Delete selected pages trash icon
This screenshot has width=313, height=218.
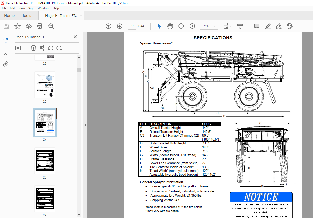coord(33,48)
